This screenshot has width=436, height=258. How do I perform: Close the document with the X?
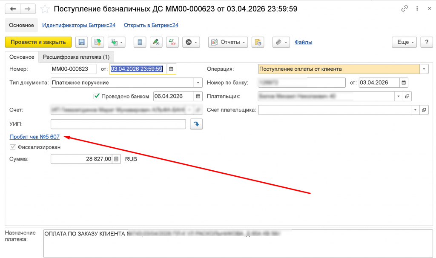point(429,9)
